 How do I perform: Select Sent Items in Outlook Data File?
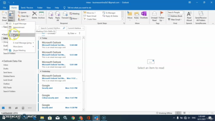[x=8, y=73]
